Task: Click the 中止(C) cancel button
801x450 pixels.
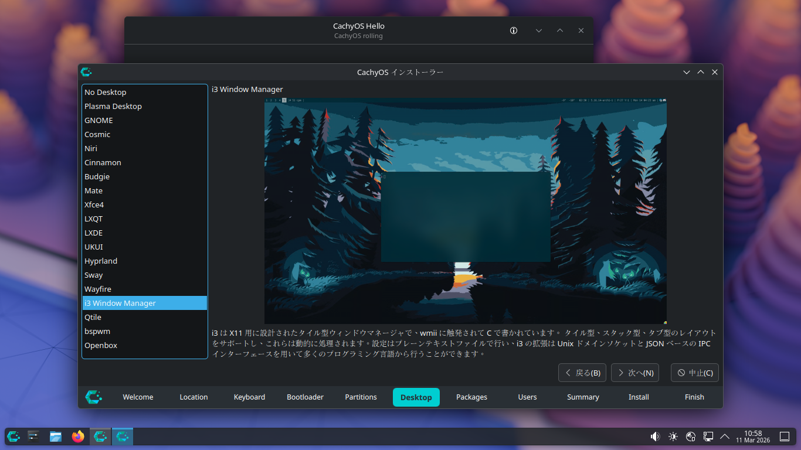Action: (695, 373)
